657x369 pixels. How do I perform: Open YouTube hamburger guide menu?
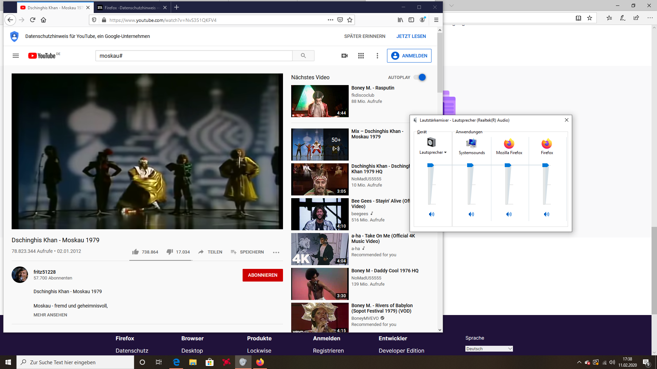(16, 56)
